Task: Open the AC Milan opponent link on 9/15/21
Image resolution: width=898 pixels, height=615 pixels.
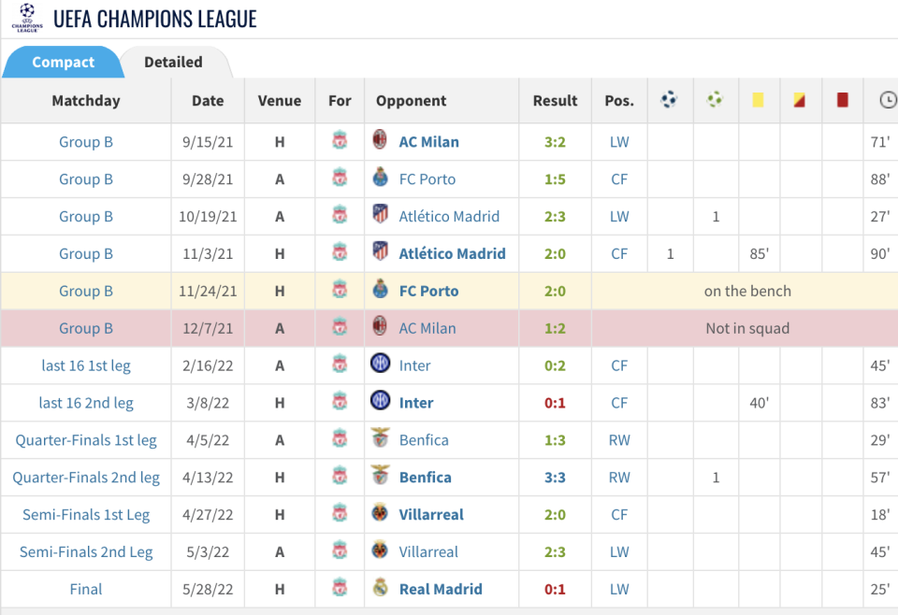Action: [x=428, y=142]
